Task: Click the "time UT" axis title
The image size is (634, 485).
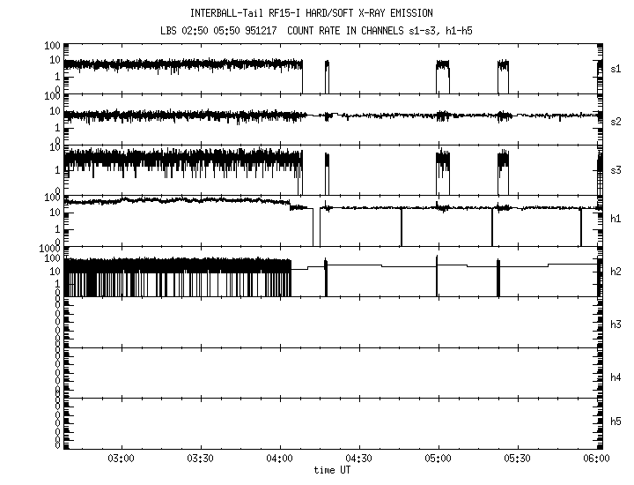Action: point(331,470)
